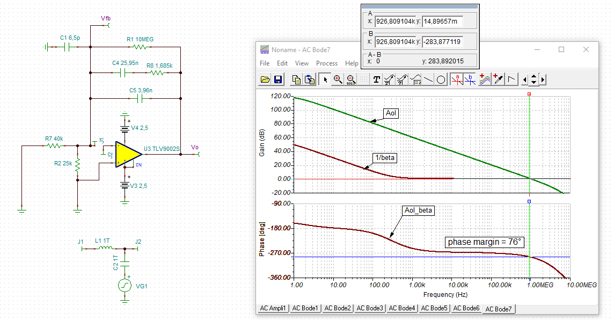Click cursor B y value field

click(x=442, y=41)
